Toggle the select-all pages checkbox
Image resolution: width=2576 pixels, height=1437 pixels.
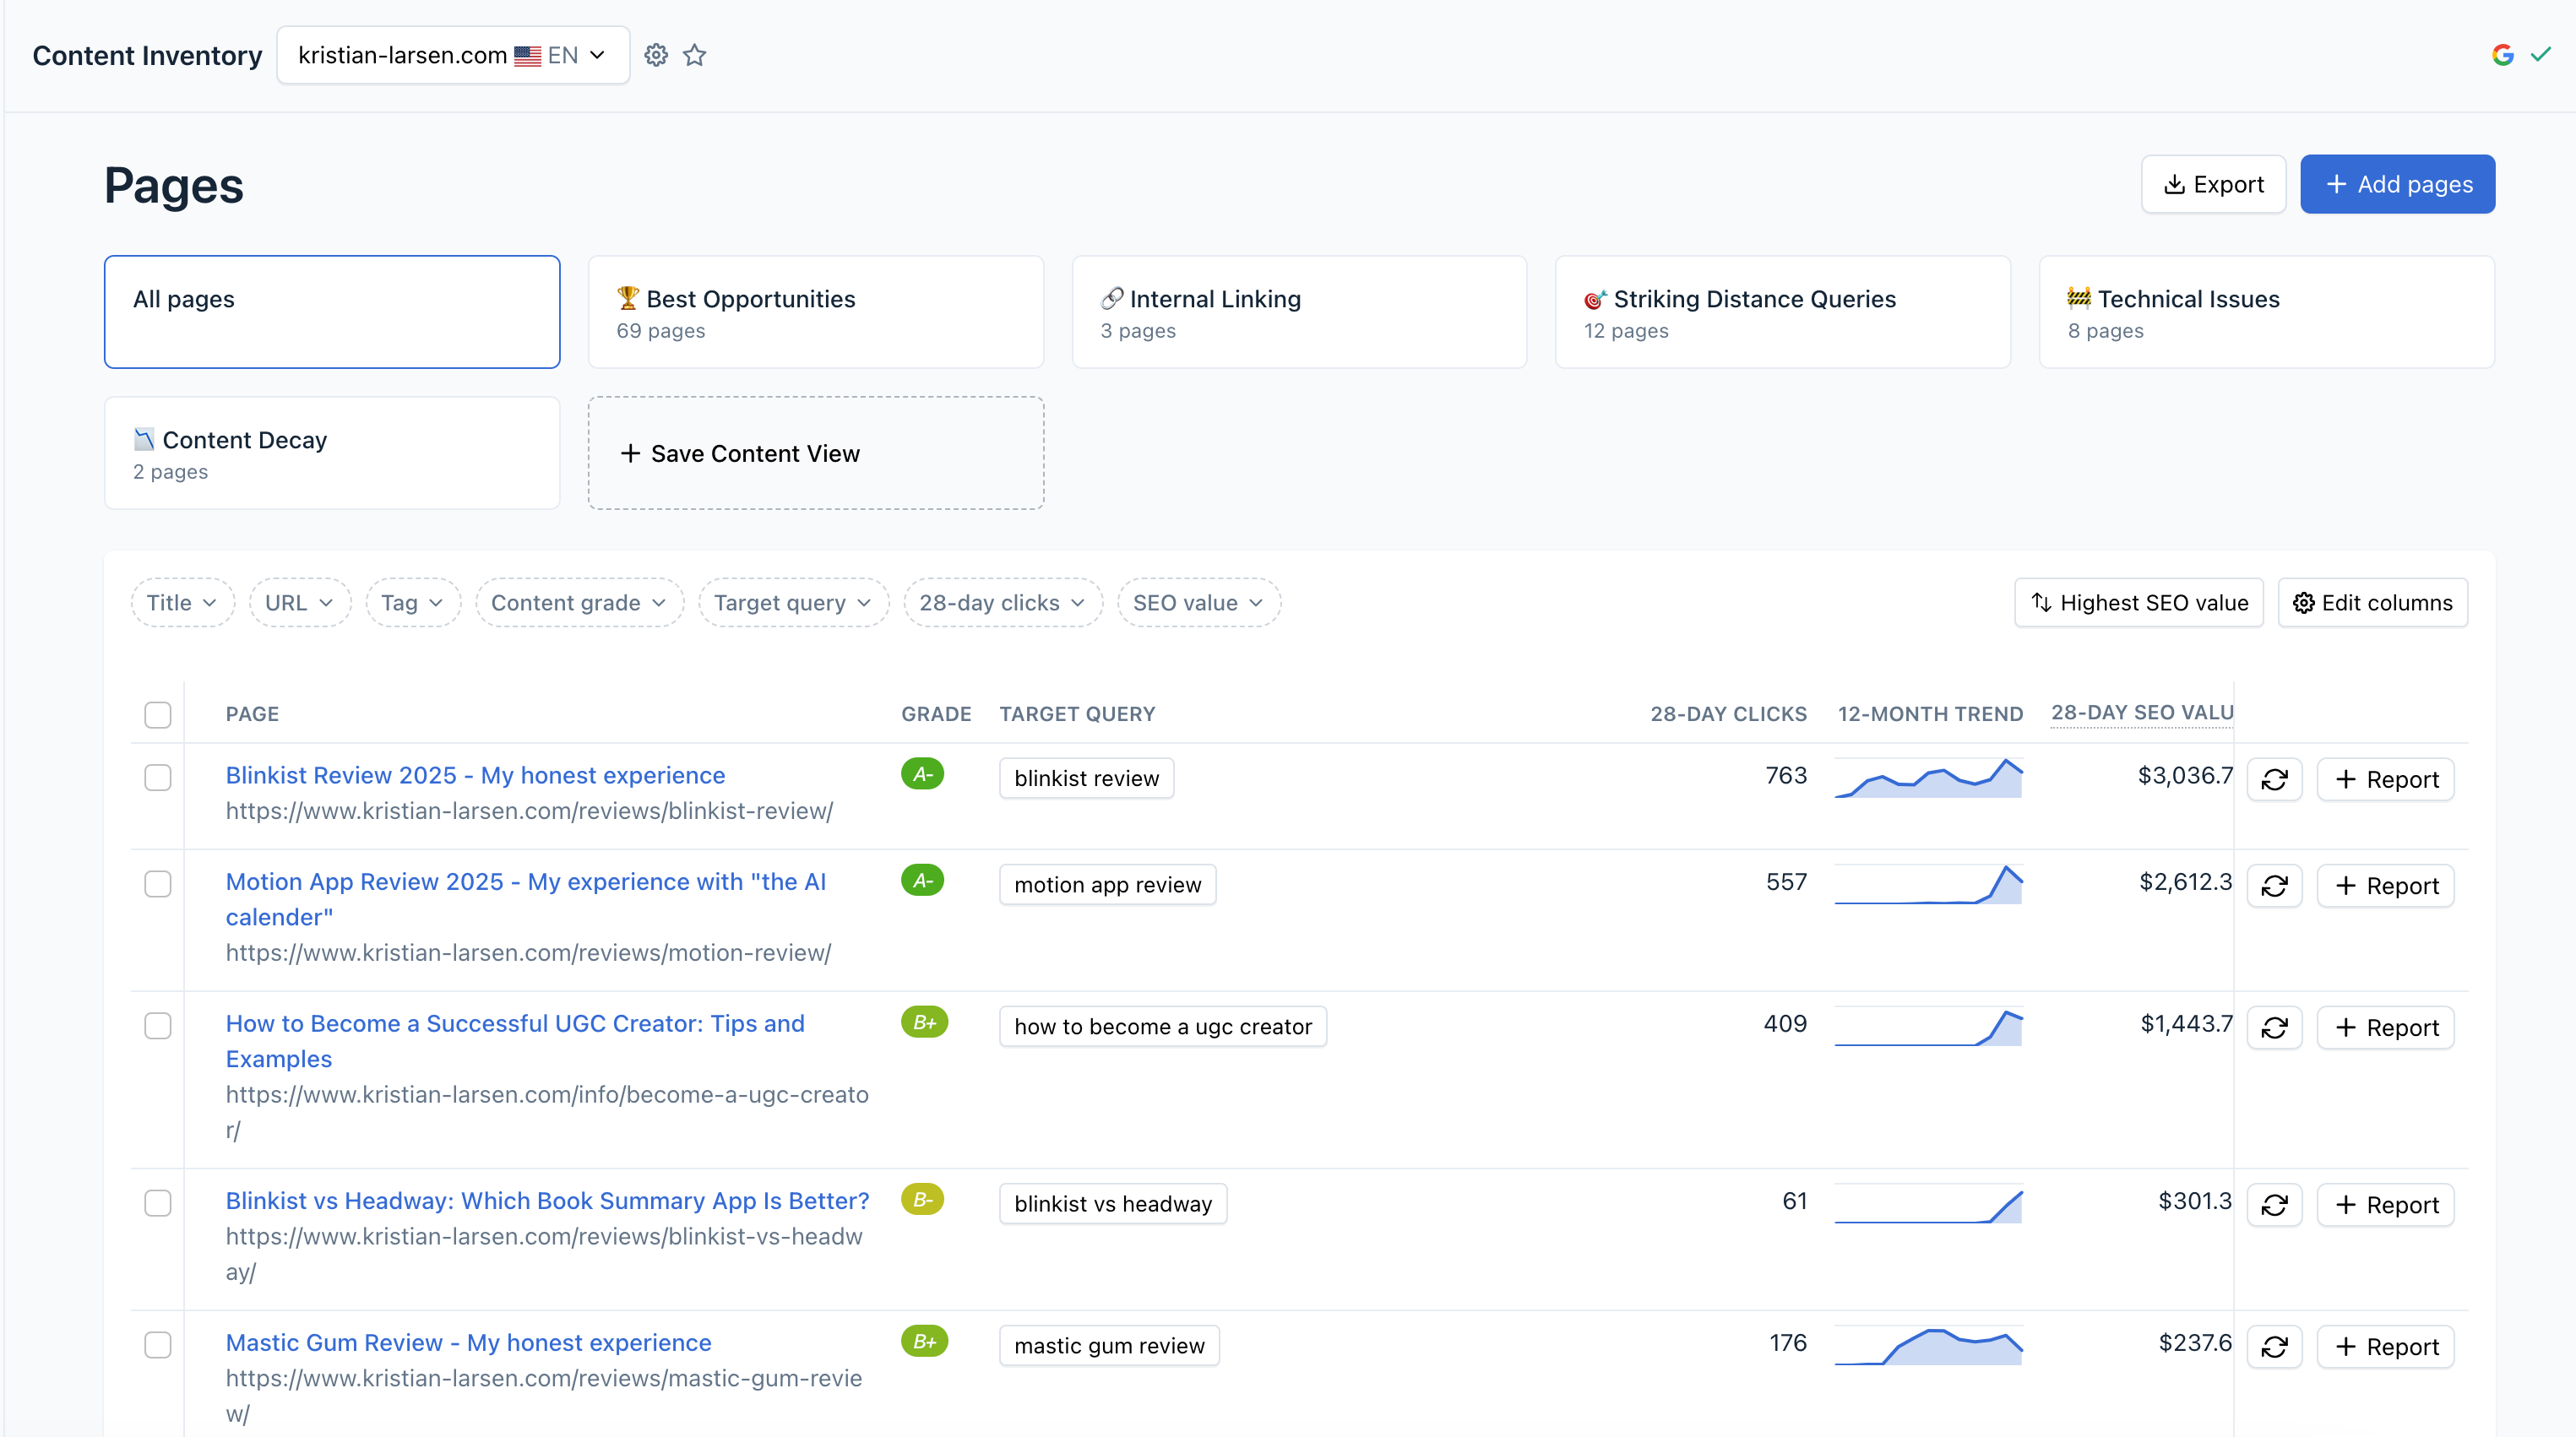pos(158,714)
